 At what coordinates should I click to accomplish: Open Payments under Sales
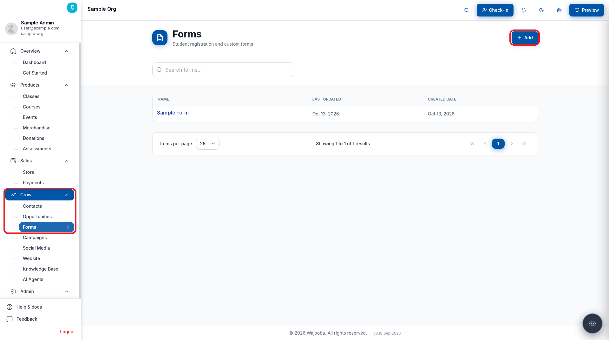pyautogui.click(x=33, y=183)
